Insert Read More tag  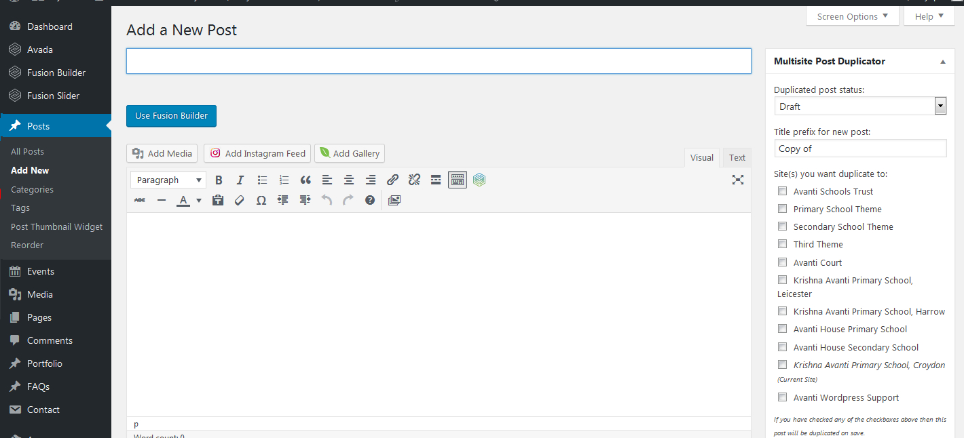click(x=436, y=180)
